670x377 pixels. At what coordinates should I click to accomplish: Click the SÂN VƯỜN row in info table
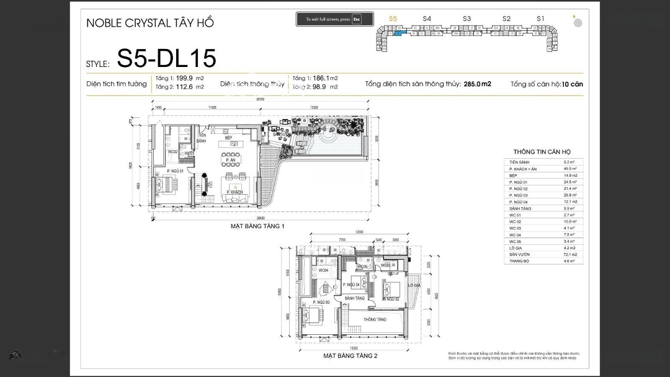[543, 255]
